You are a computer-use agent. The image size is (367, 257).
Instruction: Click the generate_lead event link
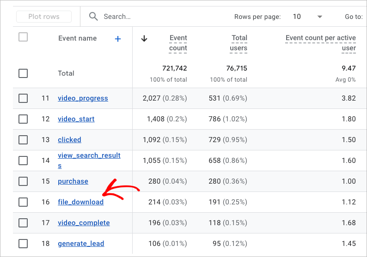pyautogui.click(x=81, y=244)
